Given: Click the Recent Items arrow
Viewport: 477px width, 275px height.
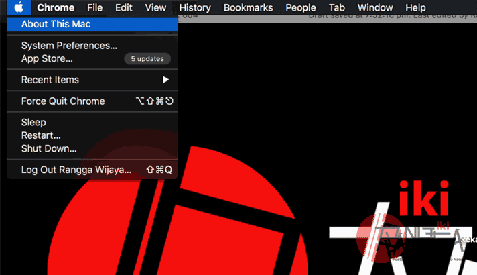Looking at the screenshot, I should [165, 80].
